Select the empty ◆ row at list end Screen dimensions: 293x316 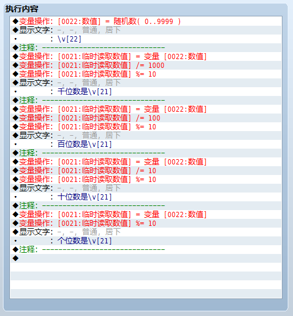coord(146,259)
